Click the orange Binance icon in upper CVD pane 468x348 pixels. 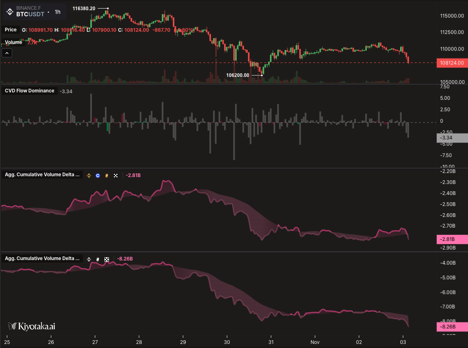click(x=89, y=175)
